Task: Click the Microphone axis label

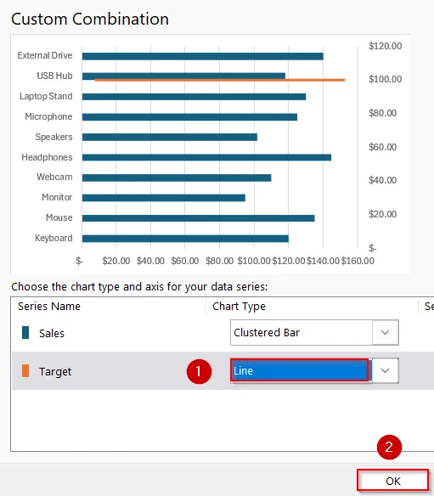Action: pyautogui.click(x=48, y=116)
